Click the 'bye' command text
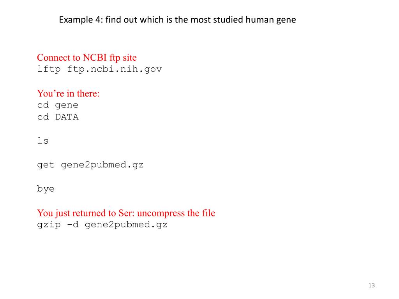 point(46,189)
